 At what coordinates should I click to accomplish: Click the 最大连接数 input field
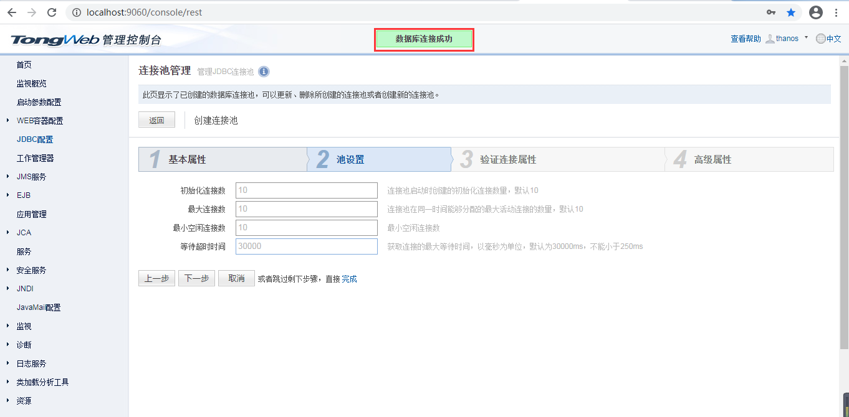[x=307, y=209]
